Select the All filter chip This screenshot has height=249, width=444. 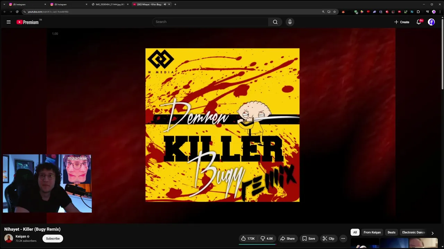pos(355,232)
